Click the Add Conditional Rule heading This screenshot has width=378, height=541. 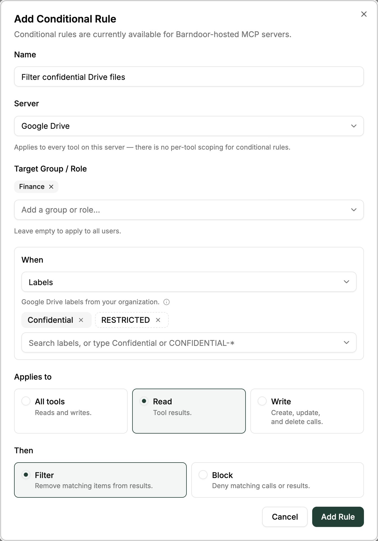[65, 19]
